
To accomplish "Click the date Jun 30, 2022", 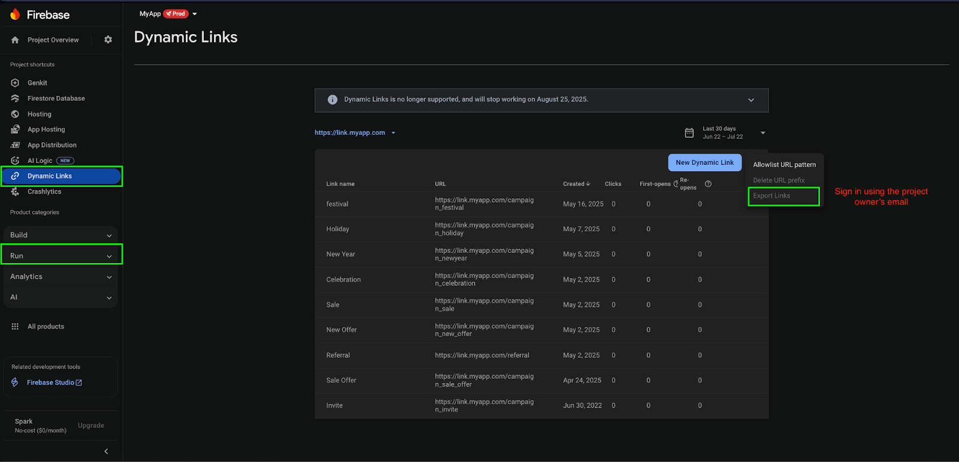I will coord(583,406).
